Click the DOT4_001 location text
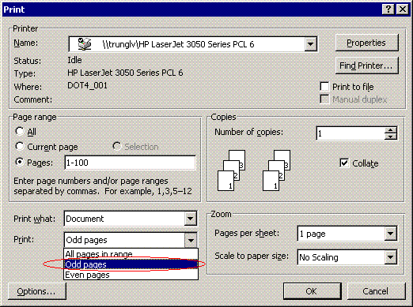This screenshot has height=307, width=413. pos(88,86)
